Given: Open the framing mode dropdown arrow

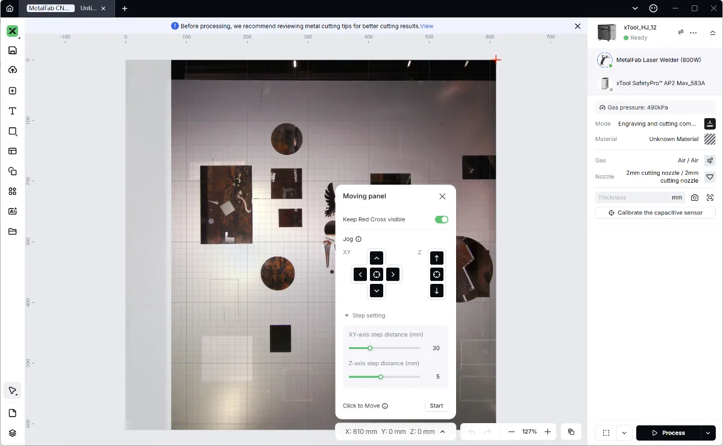Looking at the screenshot, I should click(x=624, y=433).
